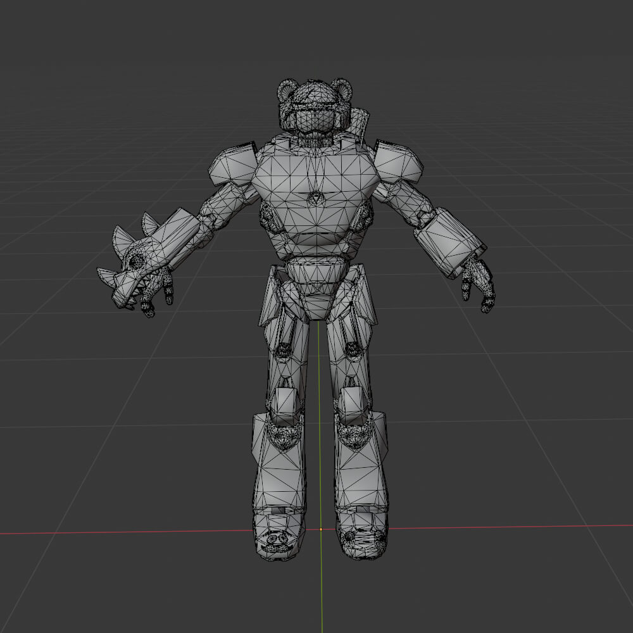Click the waist belt plate under the chest

(315, 272)
